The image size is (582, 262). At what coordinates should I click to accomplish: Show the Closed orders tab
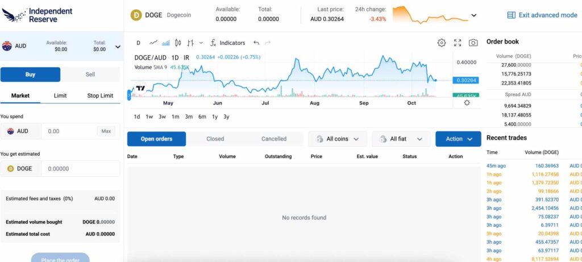tap(215, 139)
